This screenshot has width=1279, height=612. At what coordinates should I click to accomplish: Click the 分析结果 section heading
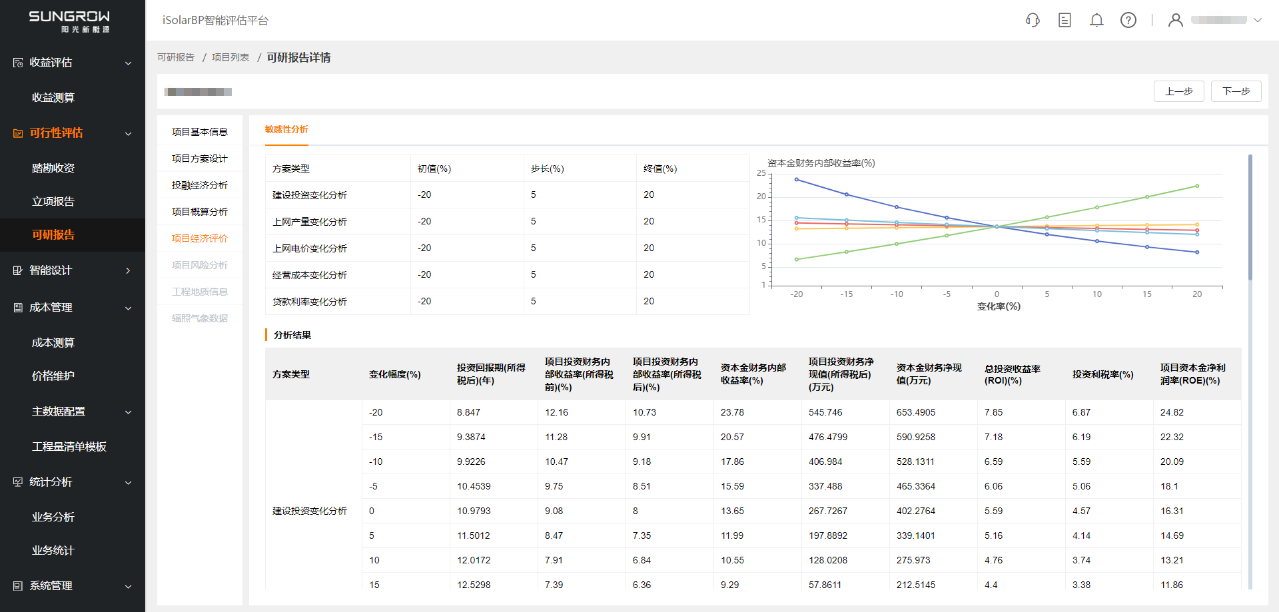click(292, 335)
